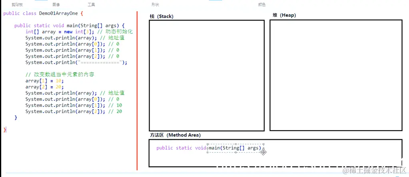Click the 图像 ribbon group label
The width and height of the screenshot is (409, 177).
[x=56, y=5]
